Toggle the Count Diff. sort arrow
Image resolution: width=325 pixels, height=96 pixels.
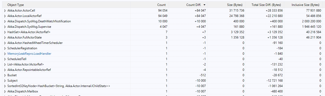204,5
